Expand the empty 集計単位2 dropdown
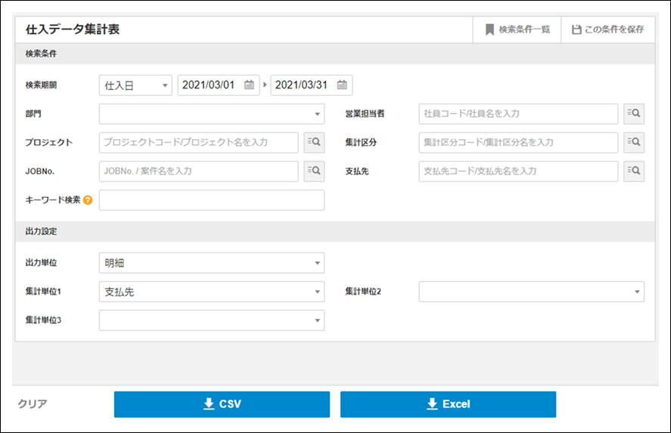The width and height of the screenshot is (671, 433). click(532, 292)
